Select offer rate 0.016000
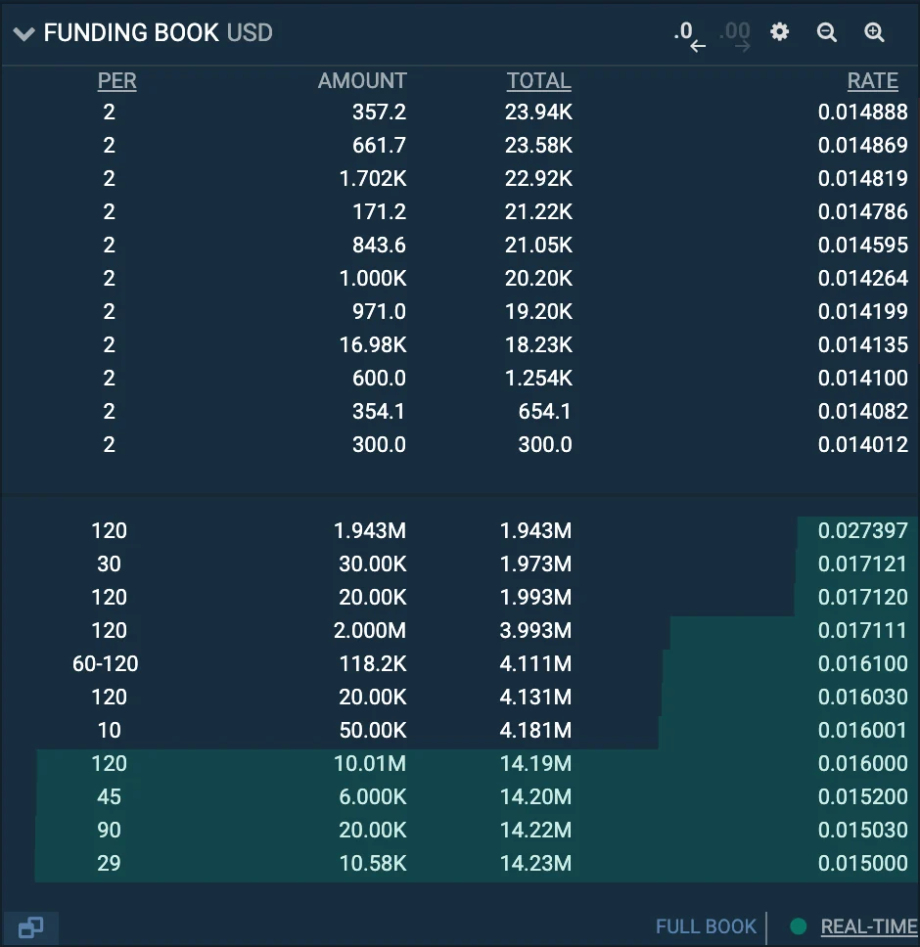Viewport: 920px width, 947px height. (862, 763)
